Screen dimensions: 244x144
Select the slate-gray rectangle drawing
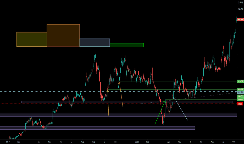95,43
